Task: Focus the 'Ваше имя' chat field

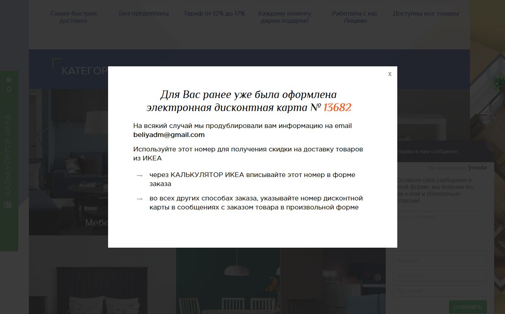Action: pyautogui.click(x=440, y=261)
